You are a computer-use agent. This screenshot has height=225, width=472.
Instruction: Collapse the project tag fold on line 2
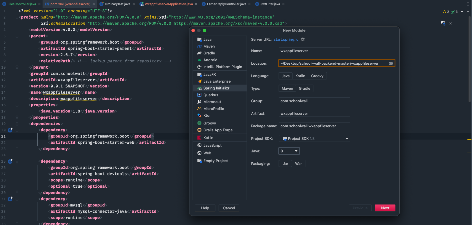[17, 17]
